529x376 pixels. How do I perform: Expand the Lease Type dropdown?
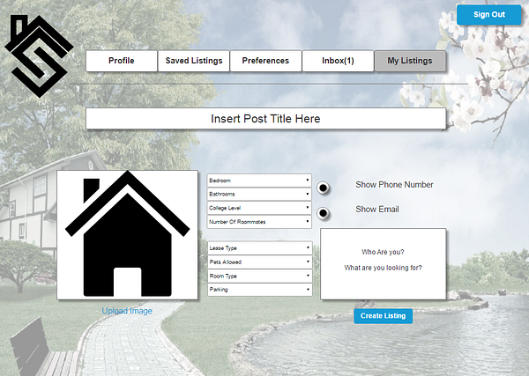(x=260, y=248)
